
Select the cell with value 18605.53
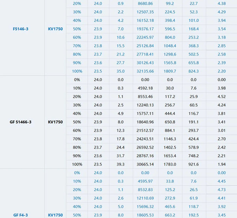145,215
